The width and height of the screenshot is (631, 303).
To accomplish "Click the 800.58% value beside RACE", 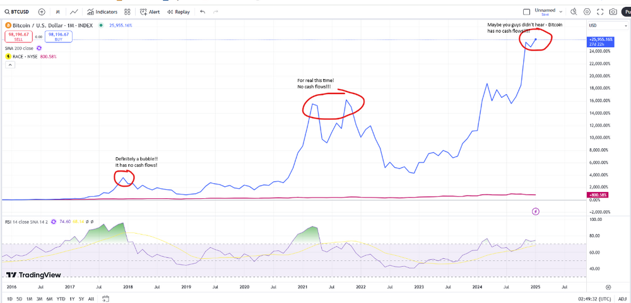I will [49, 57].
